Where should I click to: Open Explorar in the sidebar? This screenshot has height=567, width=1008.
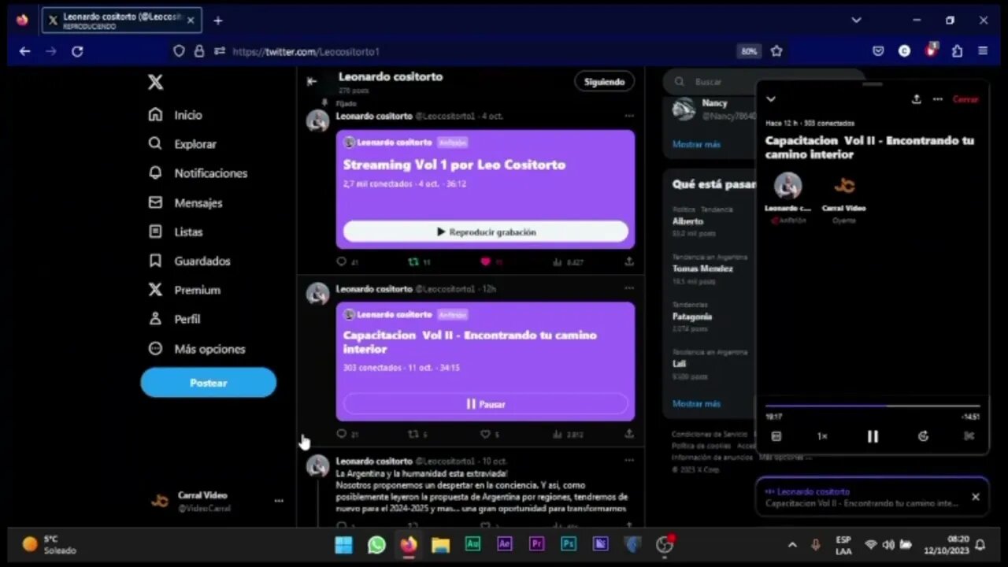(x=182, y=144)
